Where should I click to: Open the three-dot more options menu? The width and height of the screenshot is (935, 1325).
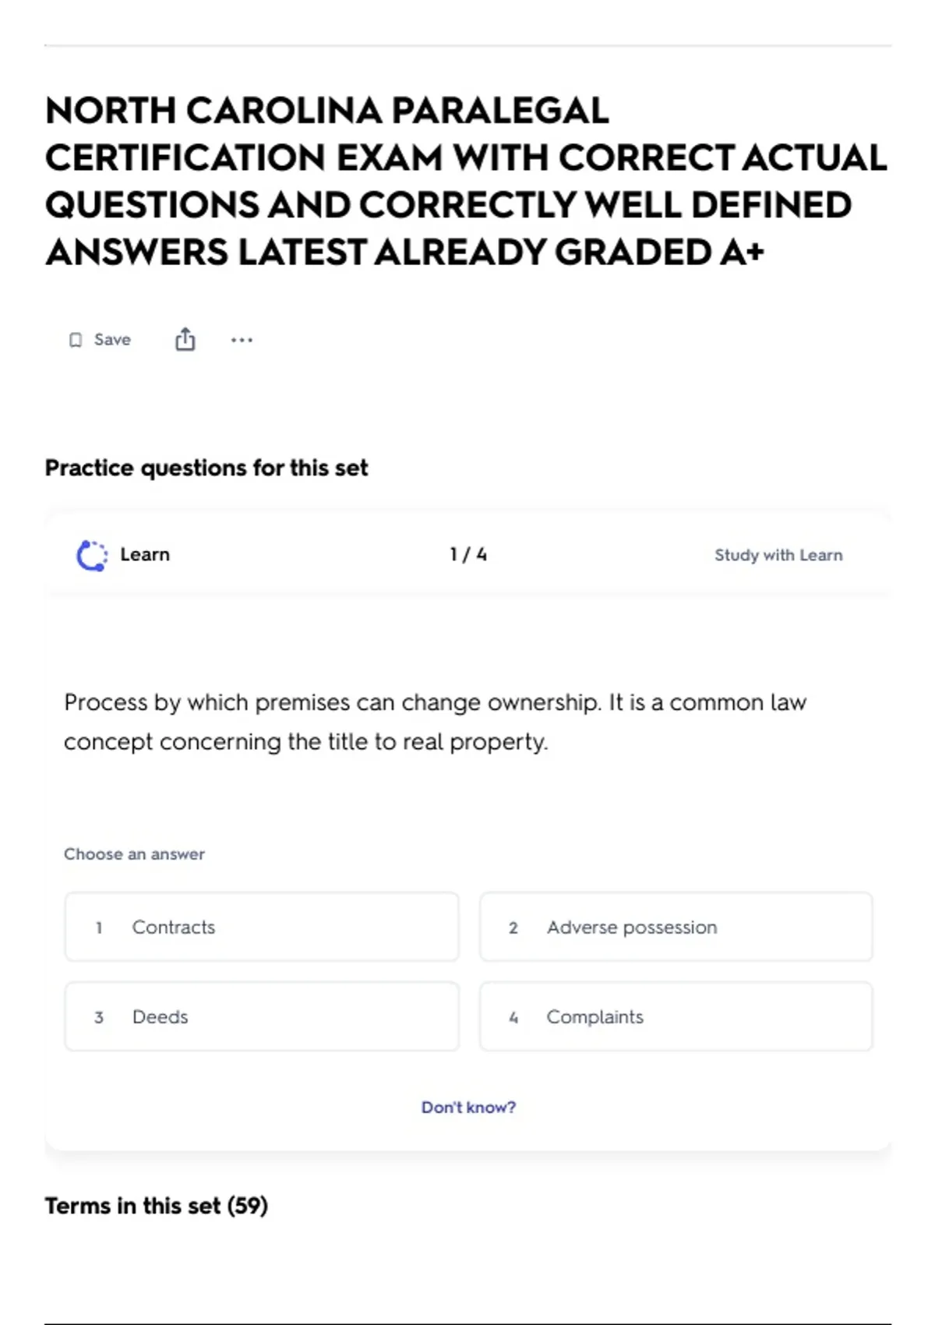pyautogui.click(x=242, y=340)
